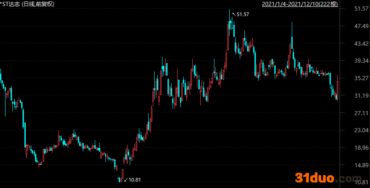This screenshot has width=370, height=188.
Task: Click the 31duo.com watermark logo
Action: [325, 177]
